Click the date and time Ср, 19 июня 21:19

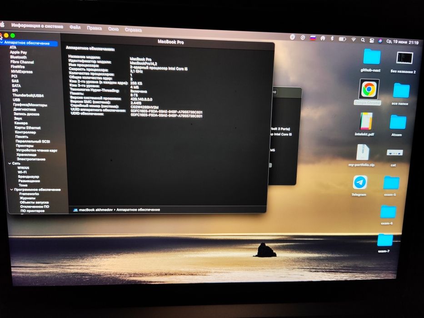[x=402, y=42]
